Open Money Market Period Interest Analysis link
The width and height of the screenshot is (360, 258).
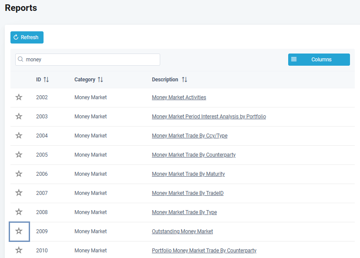pos(209,117)
